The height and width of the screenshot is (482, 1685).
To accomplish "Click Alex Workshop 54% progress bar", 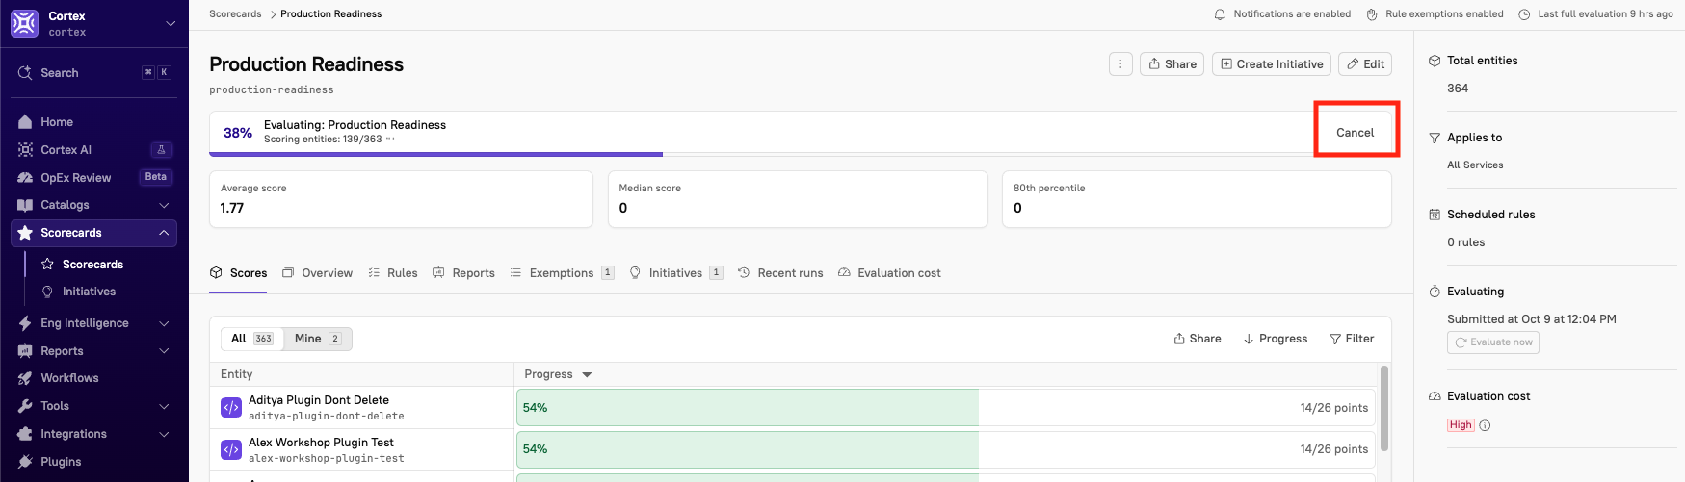I will (x=946, y=449).
